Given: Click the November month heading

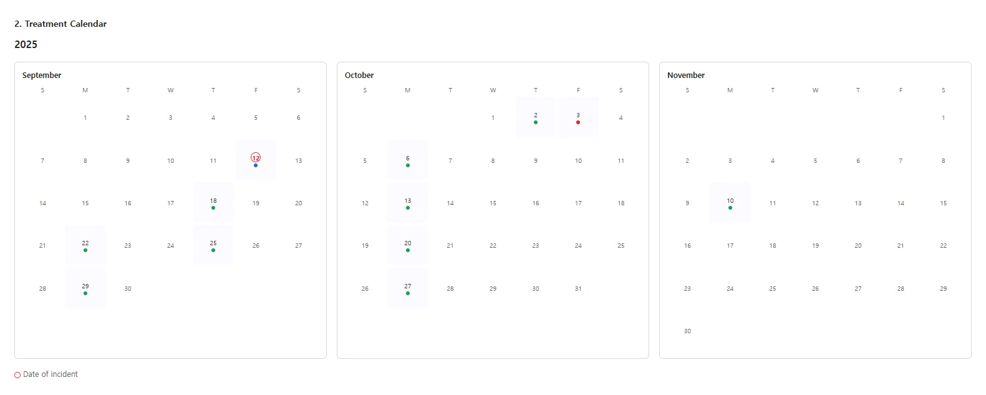Looking at the screenshot, I should coord(686,75).
